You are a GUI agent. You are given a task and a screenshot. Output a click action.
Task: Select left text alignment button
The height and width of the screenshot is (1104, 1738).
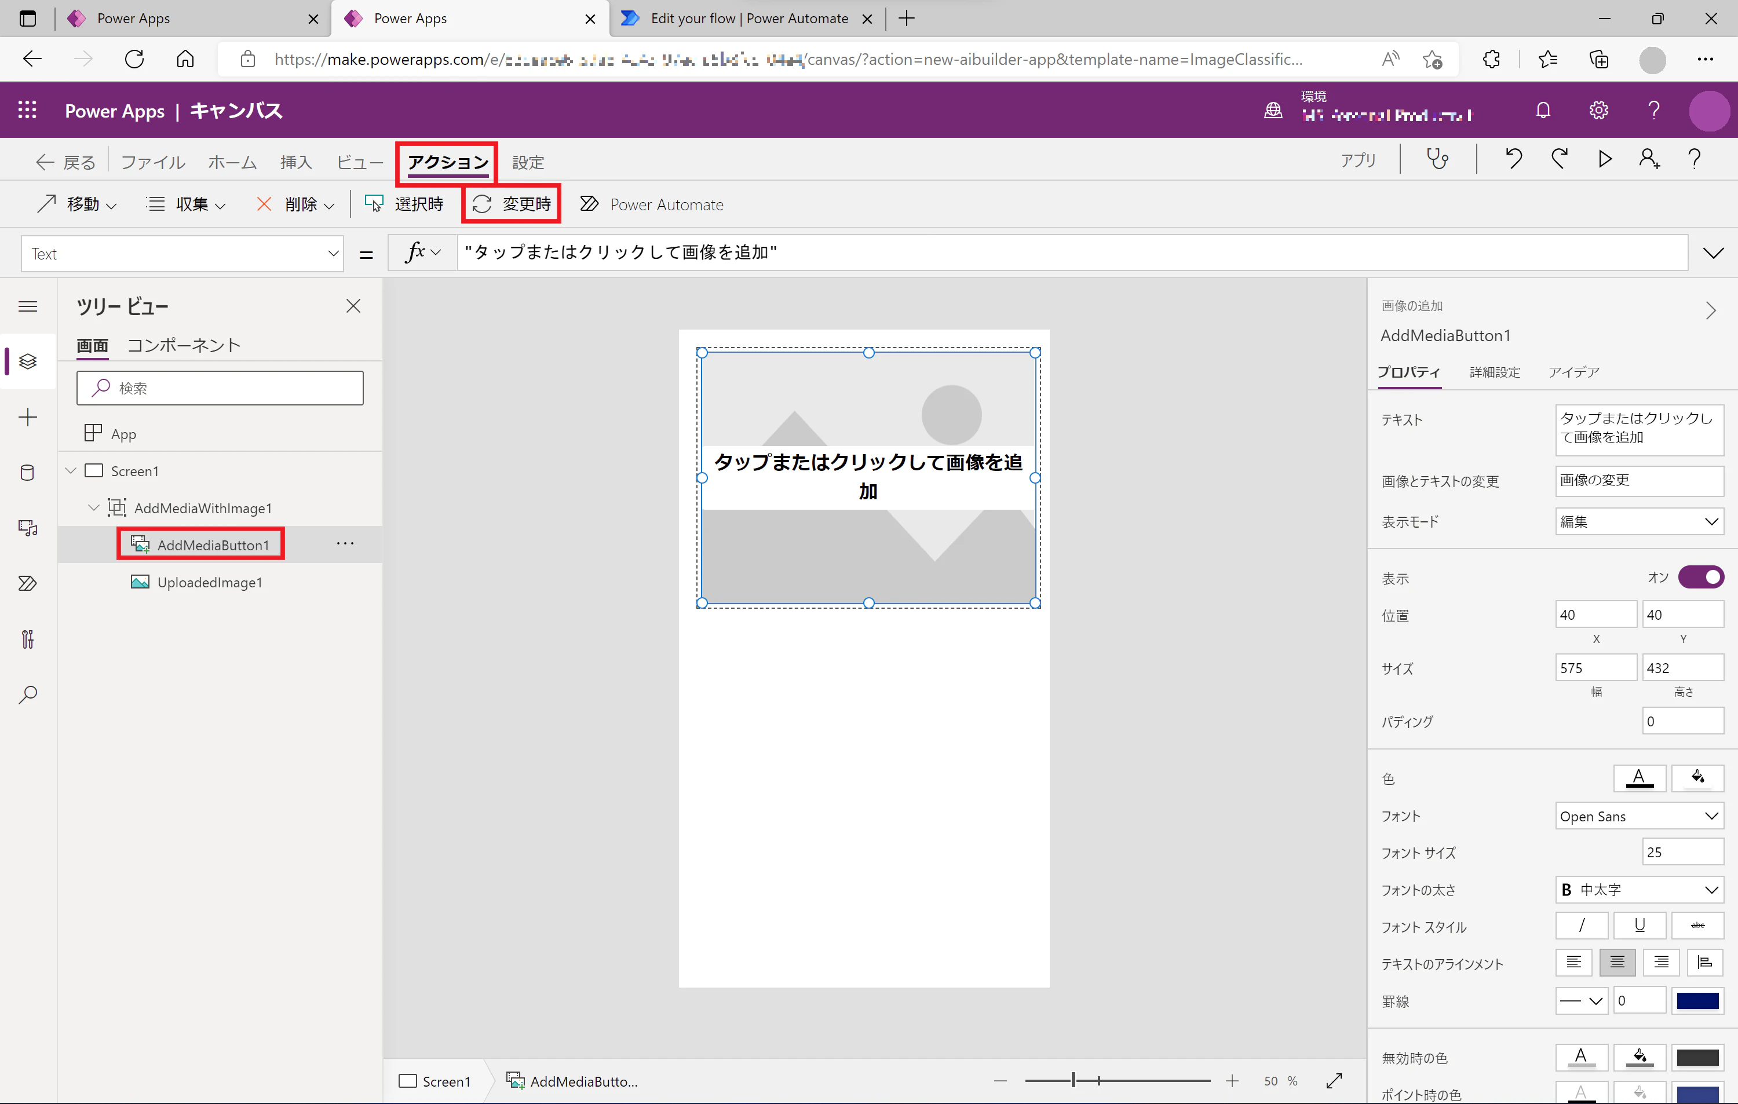(x=1573, y=963)
